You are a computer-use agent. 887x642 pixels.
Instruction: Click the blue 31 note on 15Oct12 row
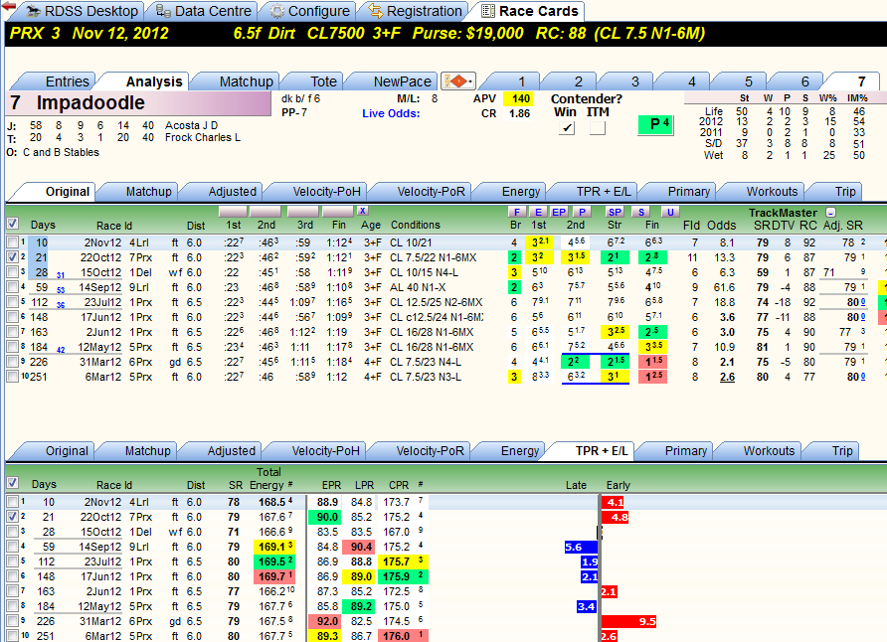[x=60, y=275]
